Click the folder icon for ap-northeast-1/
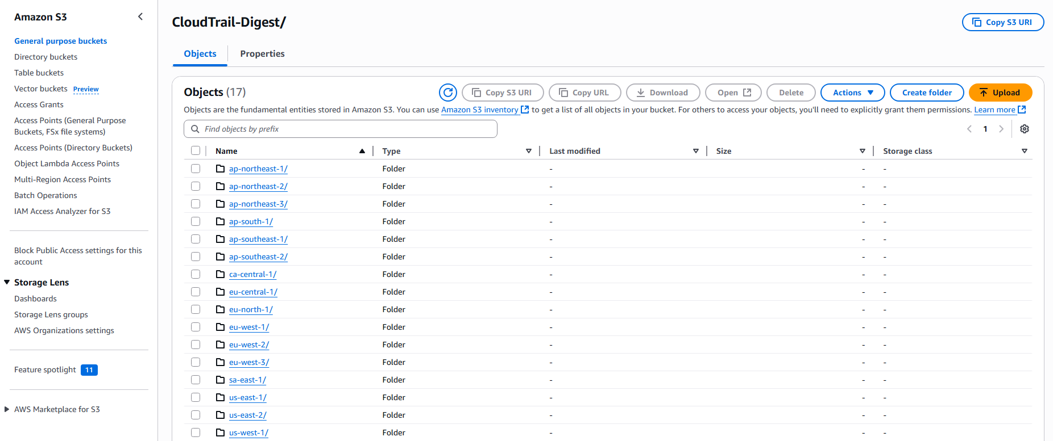Screen dimensions: 1053x441 click(x=221, y=169)
